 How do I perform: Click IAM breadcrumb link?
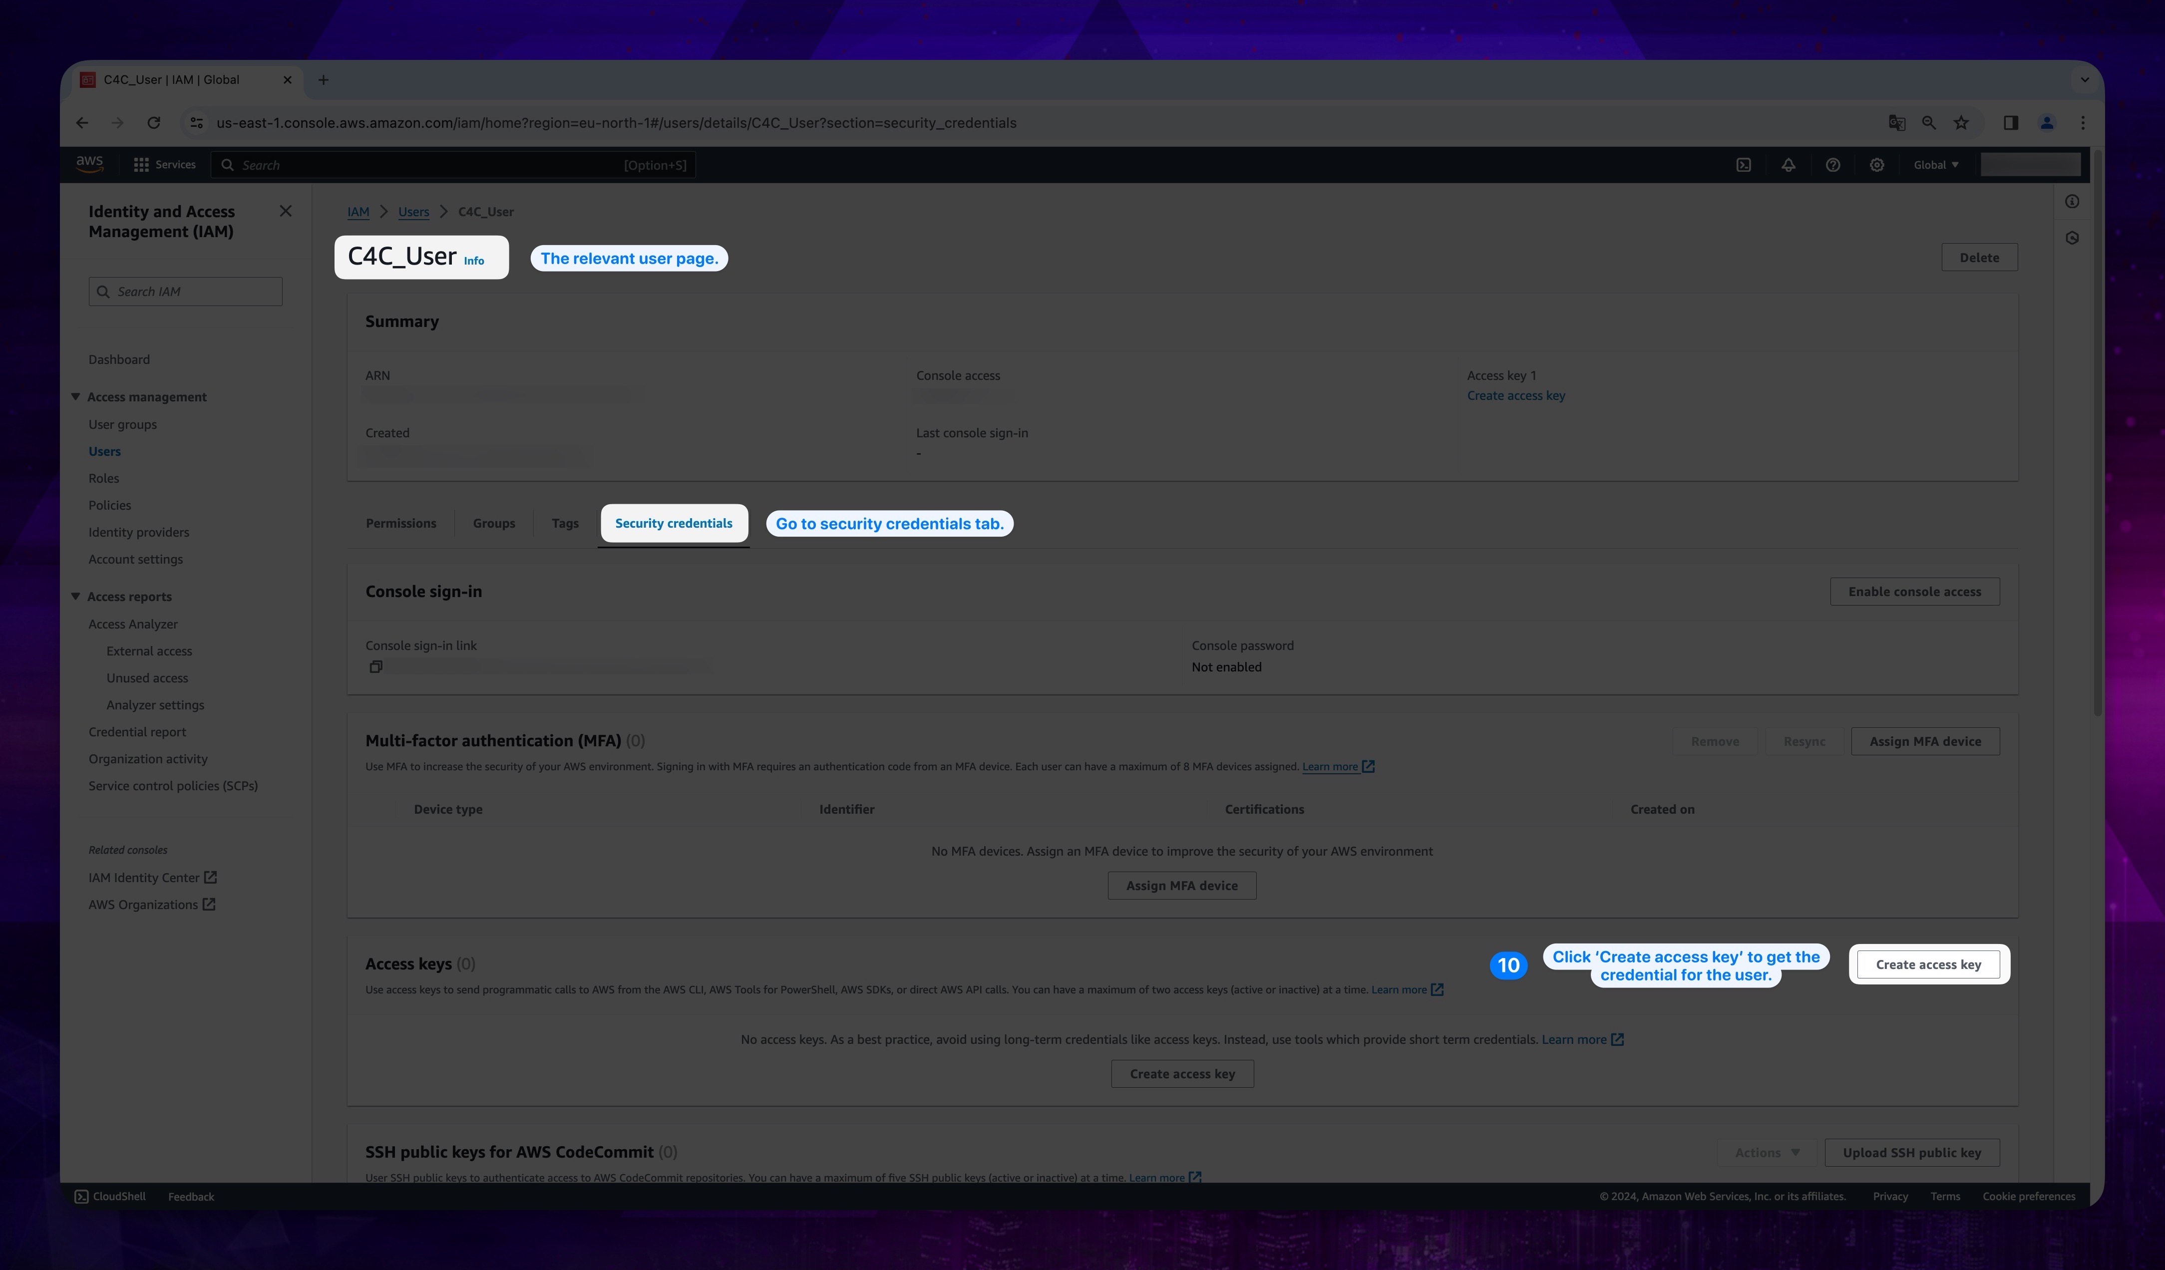coord(359,212)
